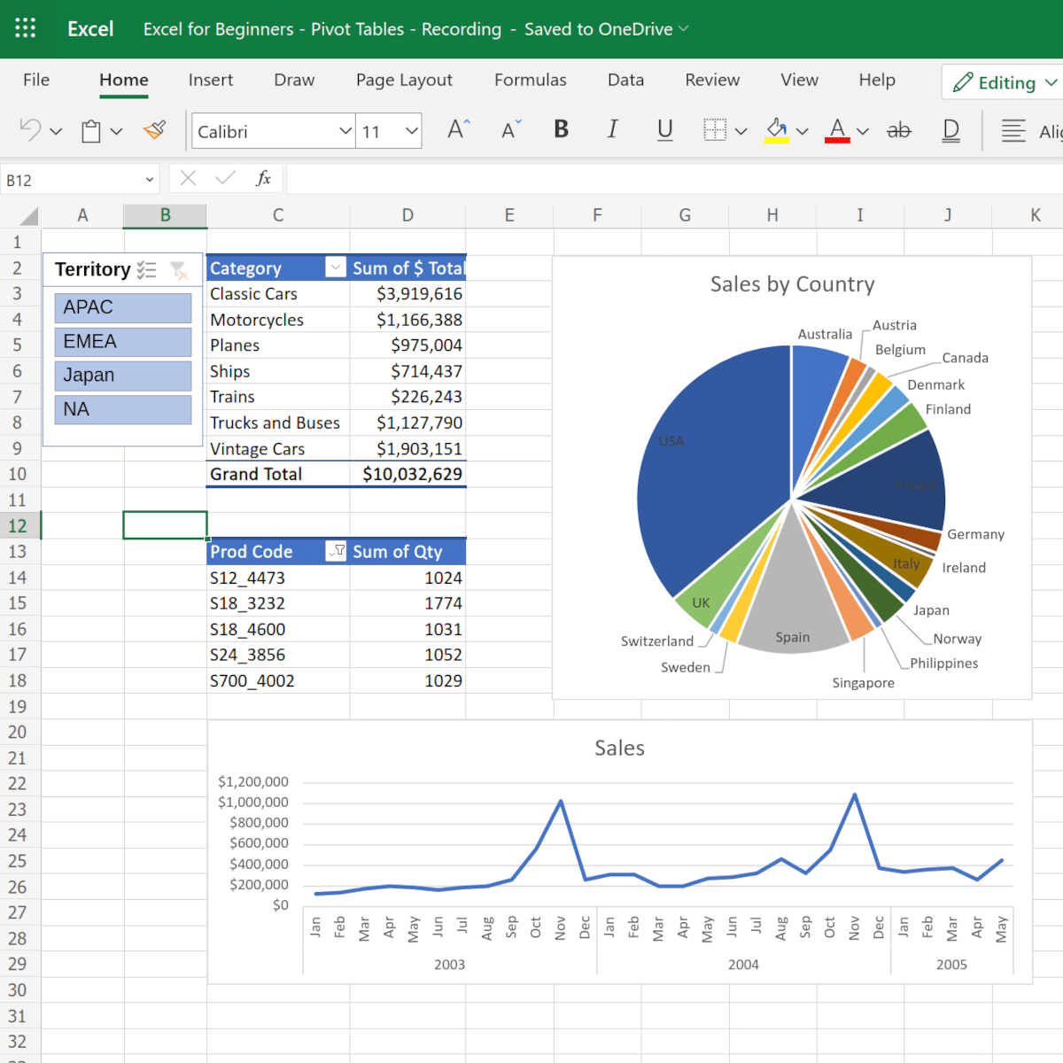
Task: Expand the Category filter dropdown
Action: click(336, 268)
